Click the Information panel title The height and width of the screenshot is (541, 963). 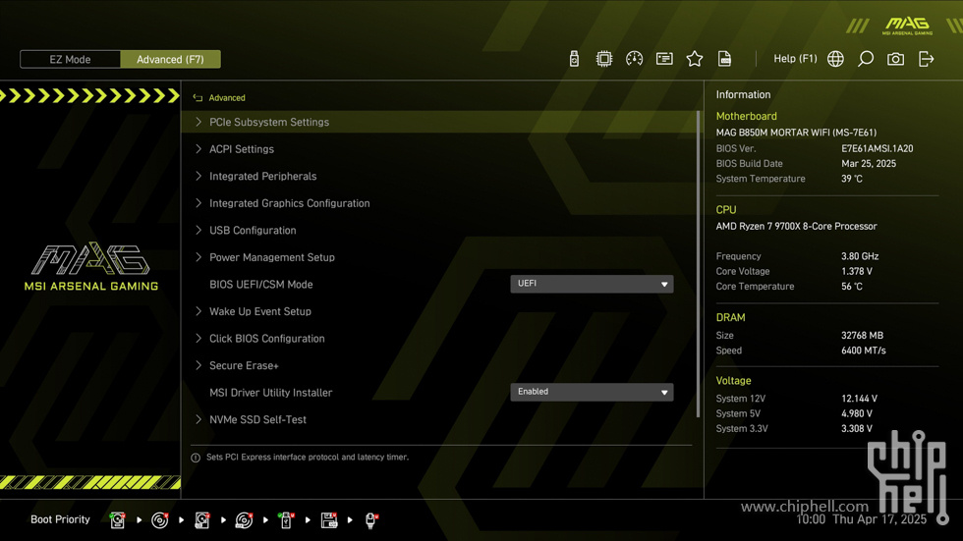point(743,94)
